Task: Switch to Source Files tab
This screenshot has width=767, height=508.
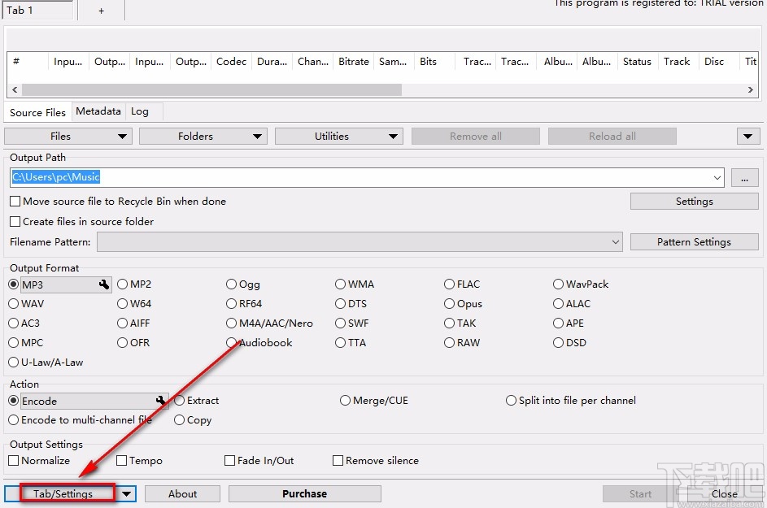Action: click(37, 112)
